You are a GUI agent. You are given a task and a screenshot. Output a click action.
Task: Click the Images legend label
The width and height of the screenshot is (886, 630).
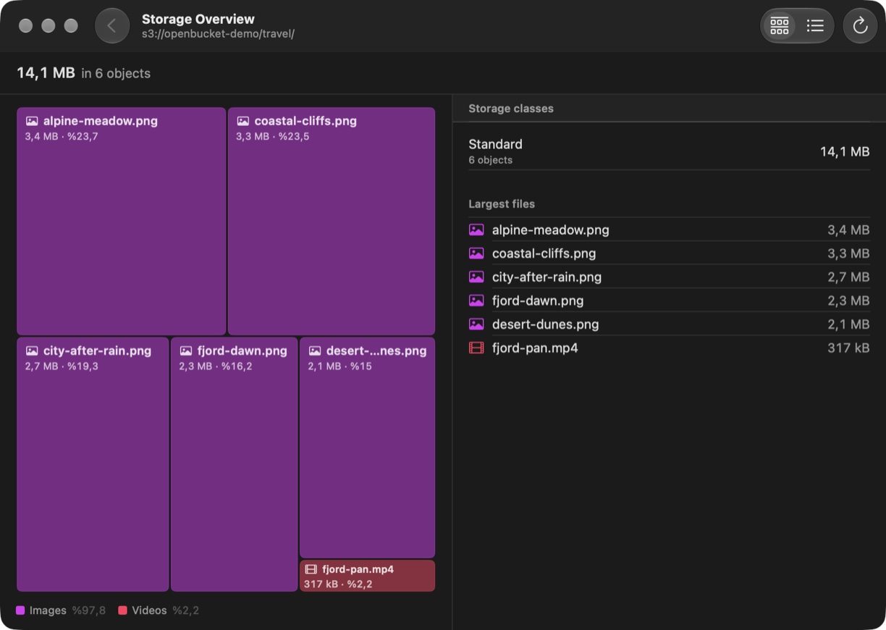tap(48, 610)
